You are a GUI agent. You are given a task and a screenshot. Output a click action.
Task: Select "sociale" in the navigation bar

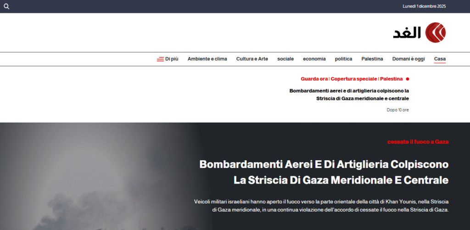[x=285, y=59]
